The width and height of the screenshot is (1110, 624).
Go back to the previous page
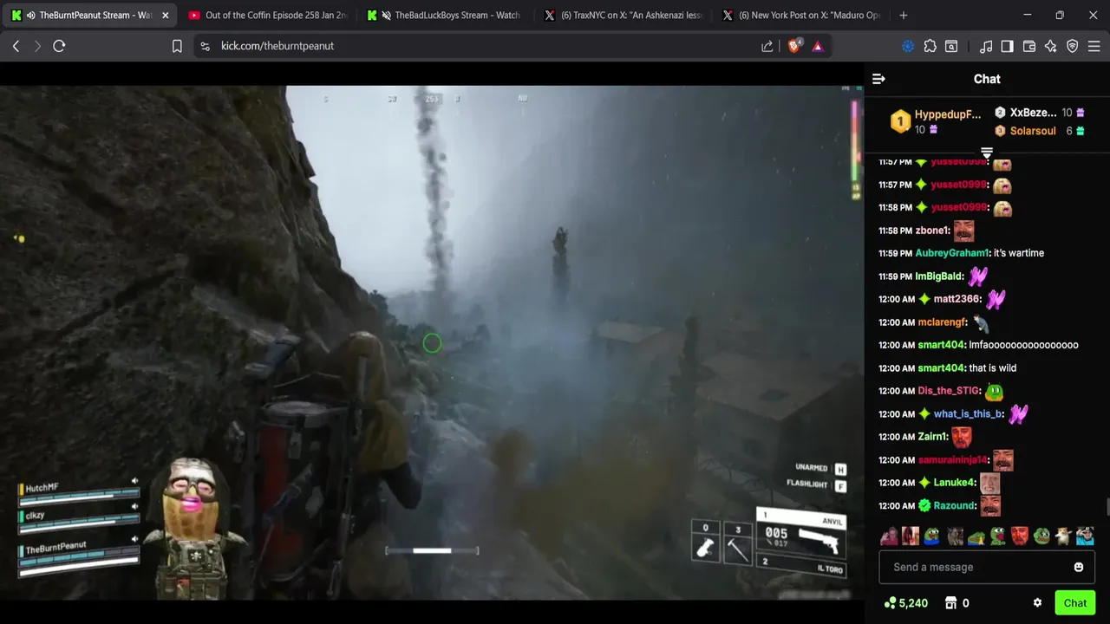[x=16, y=46]
